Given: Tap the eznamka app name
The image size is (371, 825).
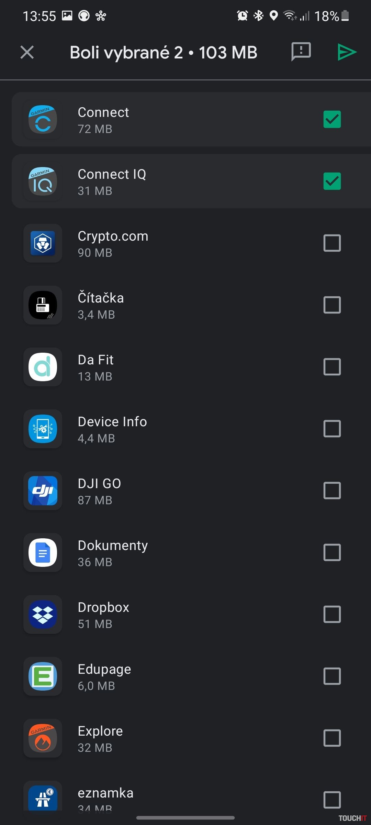Looking at the screenshot, I should (x=105, y=793).
